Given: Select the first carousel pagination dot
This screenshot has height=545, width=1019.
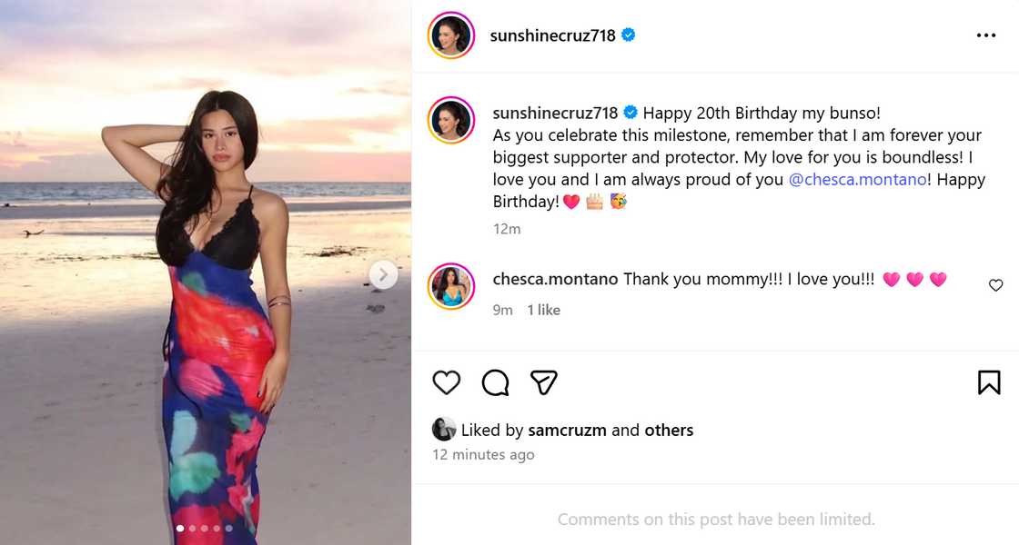Looking at the screenshot, I should [181, 527].
